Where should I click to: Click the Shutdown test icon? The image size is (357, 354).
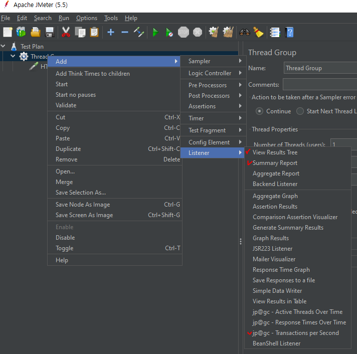coord(198,32)
